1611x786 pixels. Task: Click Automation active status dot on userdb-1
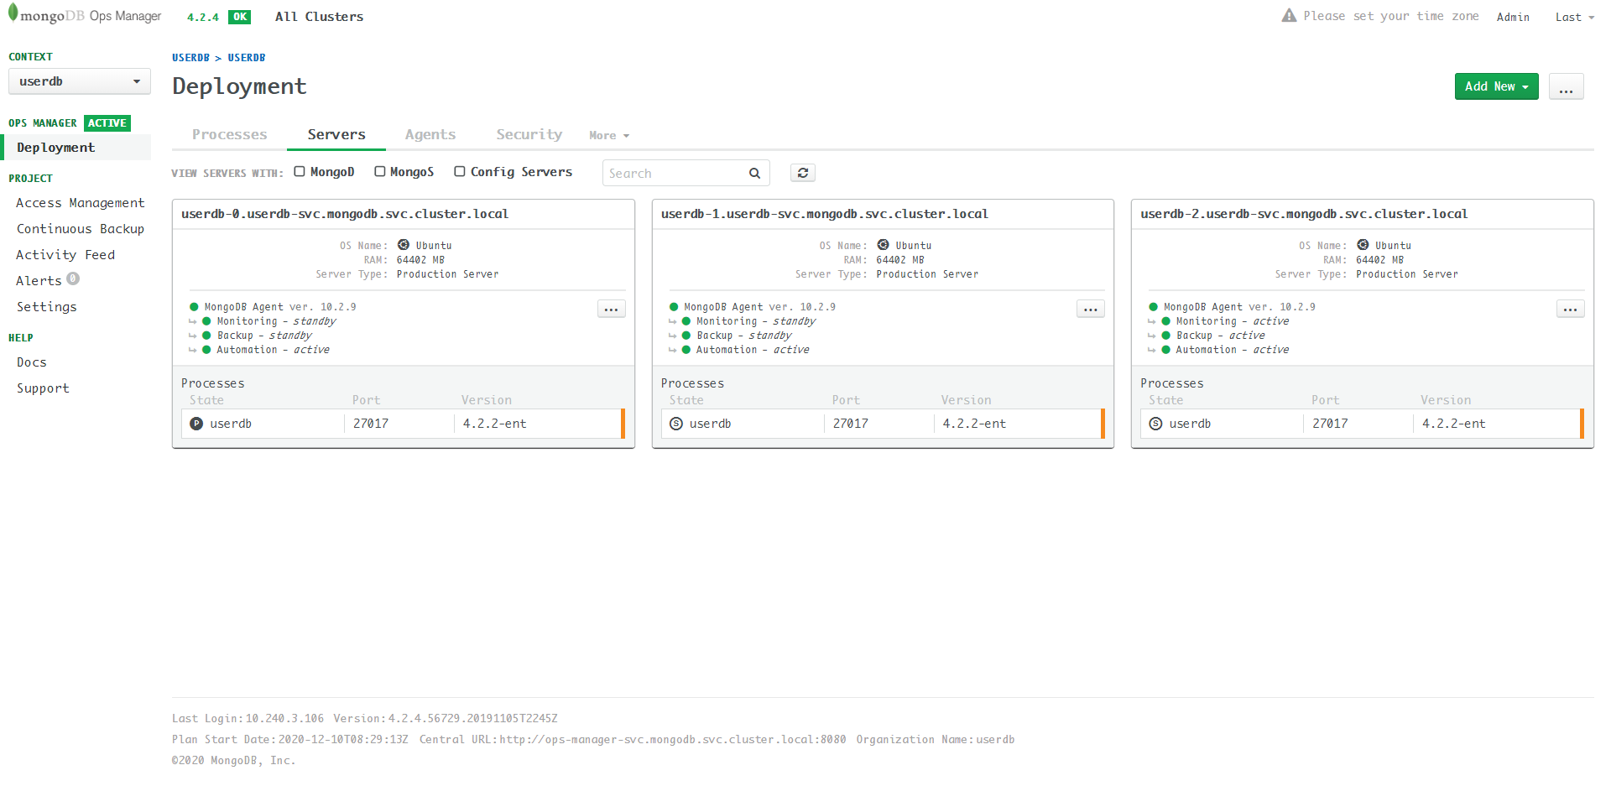click(686, 350)
